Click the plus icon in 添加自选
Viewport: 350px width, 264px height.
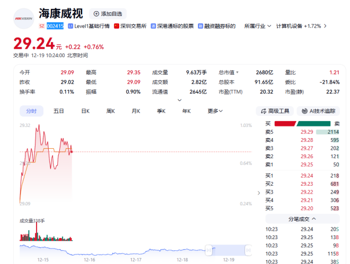coord(96,13)
